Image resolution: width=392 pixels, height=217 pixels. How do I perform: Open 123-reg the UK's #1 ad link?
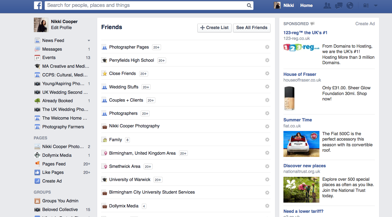305,33
